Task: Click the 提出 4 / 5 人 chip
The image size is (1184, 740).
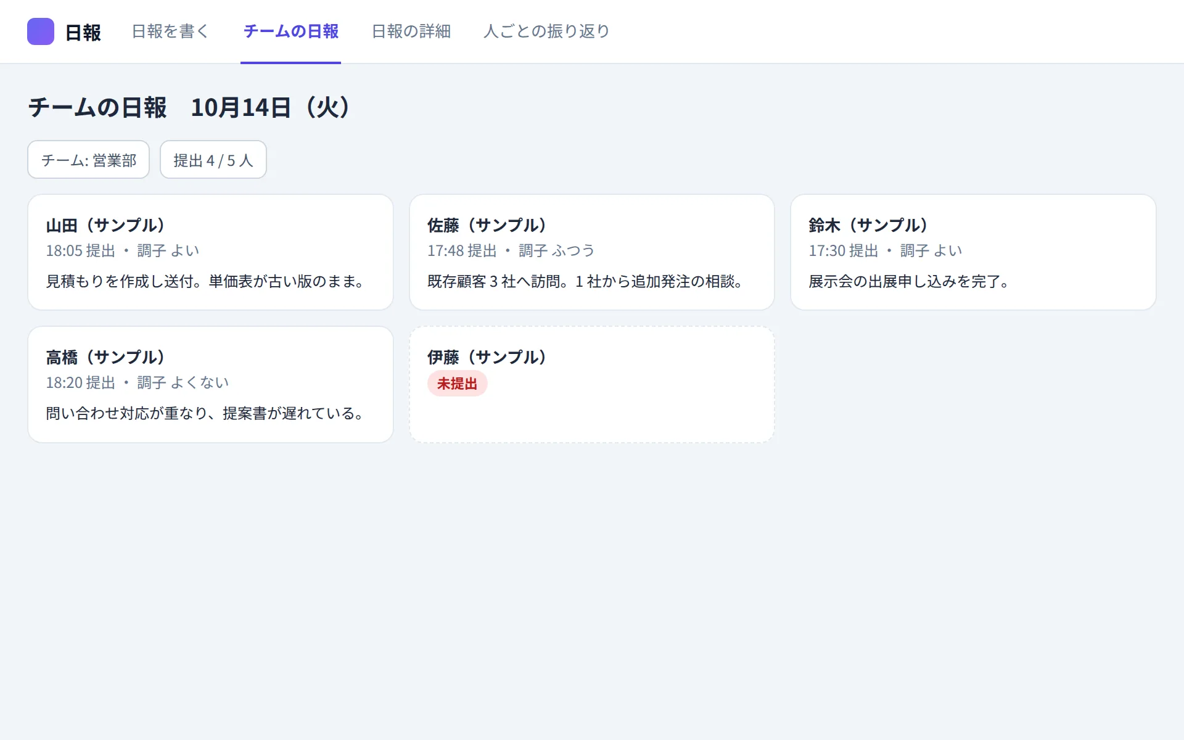Action: tap(213, 160)
